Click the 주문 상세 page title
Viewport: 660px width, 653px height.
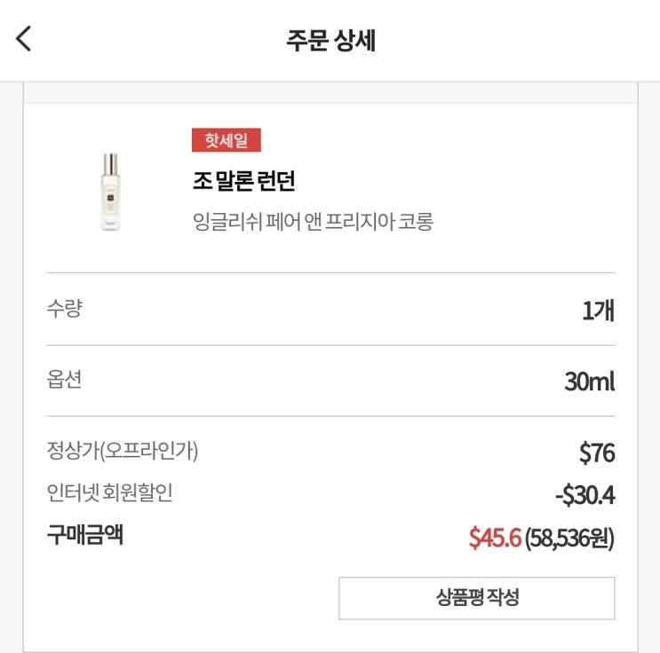click(x=330, y=41)
